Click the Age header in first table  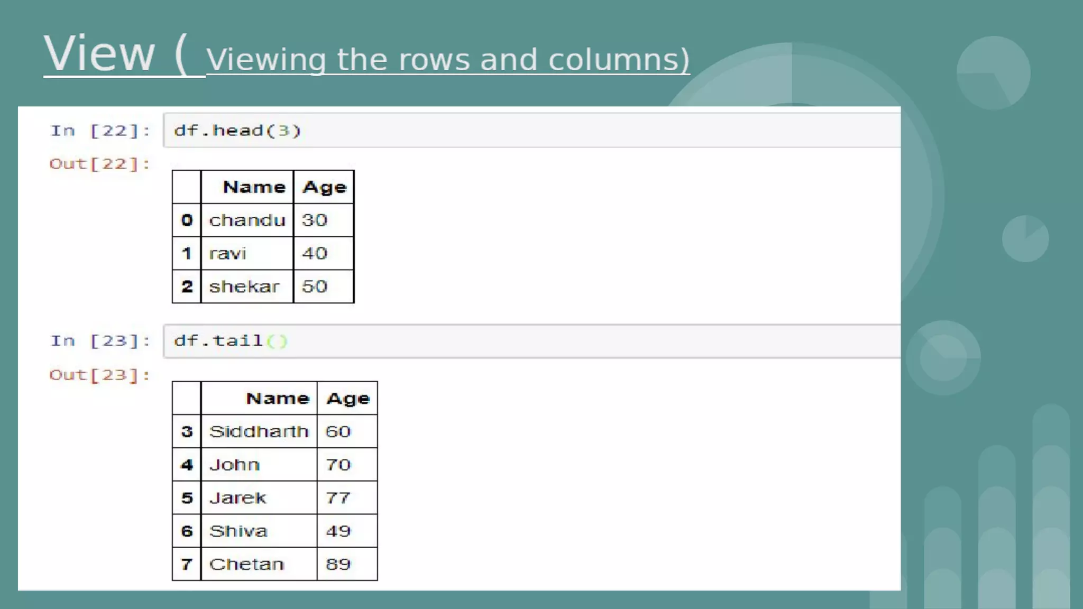[x=324, y=187]
